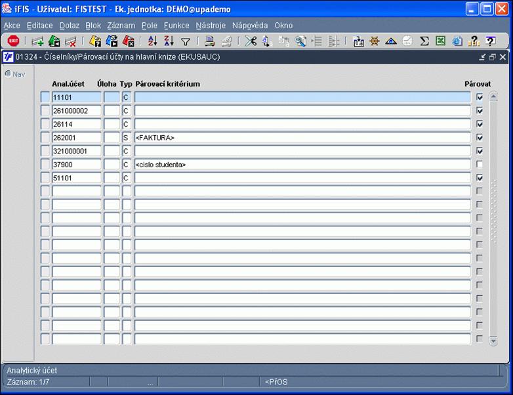Click the scissors cut icon

tap(251, 41)
